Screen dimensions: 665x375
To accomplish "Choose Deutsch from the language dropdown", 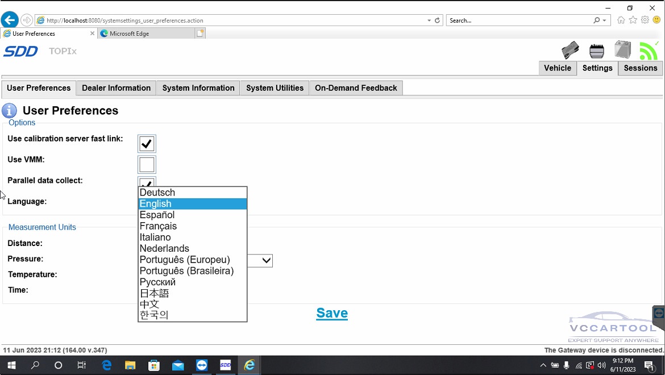I will 157,193.
